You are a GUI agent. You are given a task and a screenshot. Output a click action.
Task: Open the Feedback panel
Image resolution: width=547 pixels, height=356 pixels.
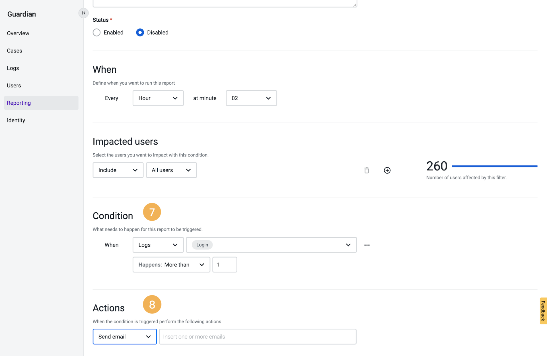point(543,311)
